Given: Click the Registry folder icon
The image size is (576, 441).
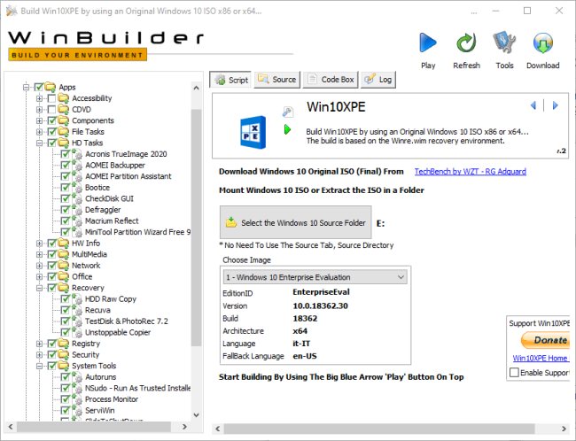Looking at the screenshot, I should coord(64,344).
